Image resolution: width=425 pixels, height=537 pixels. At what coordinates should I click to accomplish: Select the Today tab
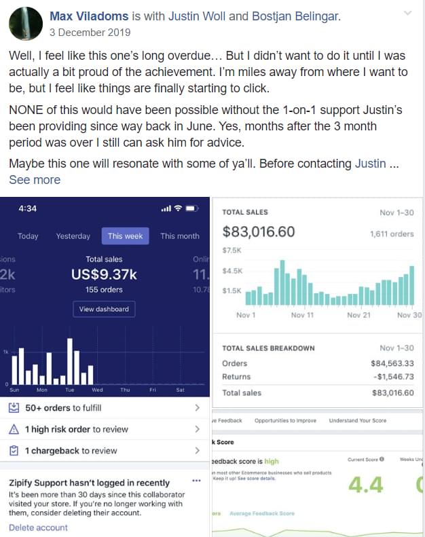tap(28, 236)
